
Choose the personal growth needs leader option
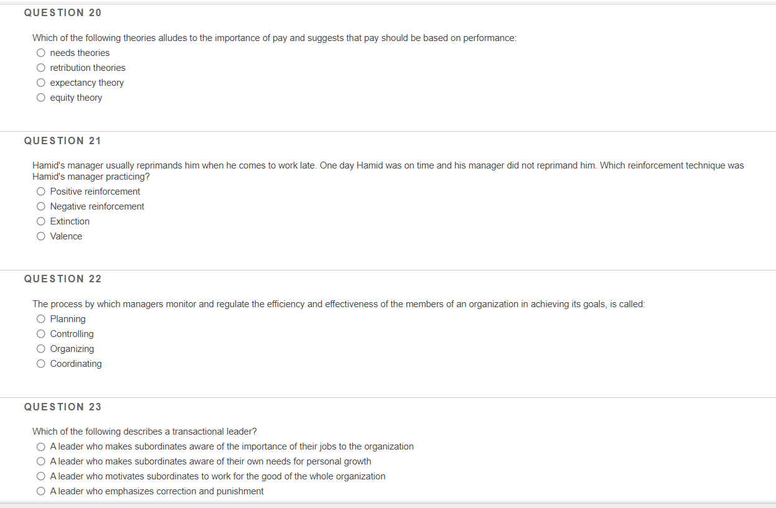click(x=40, y=461)
